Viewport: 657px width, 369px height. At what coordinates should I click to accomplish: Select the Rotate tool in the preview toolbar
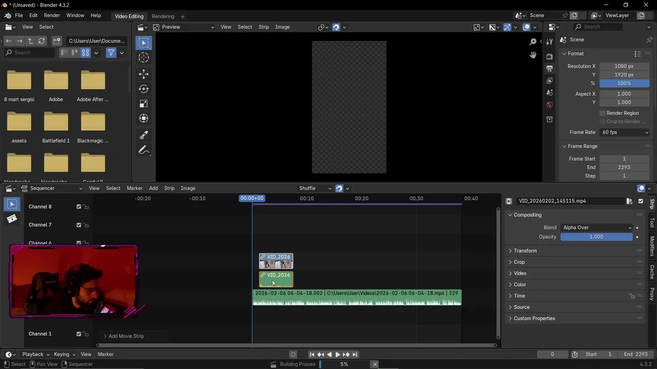pos(144,89)
